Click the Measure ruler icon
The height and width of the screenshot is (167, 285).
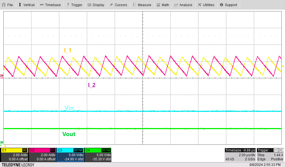(135, 5)
